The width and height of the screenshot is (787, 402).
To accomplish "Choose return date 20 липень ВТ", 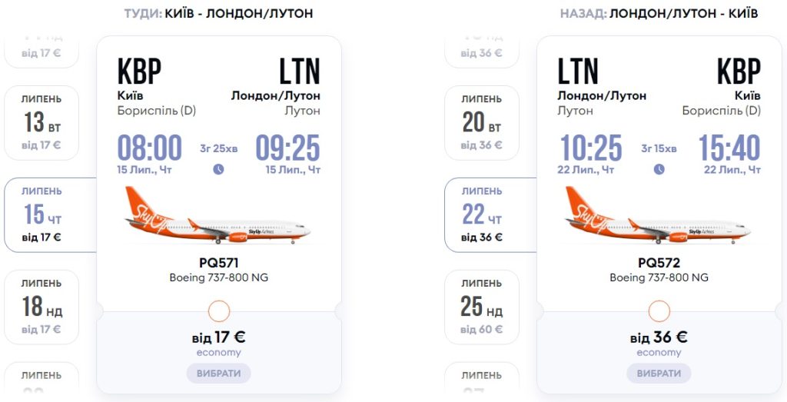I will 482,122.
